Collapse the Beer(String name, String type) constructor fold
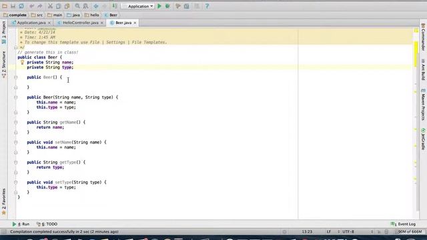427x240 pixels. (x=15, y=97)
